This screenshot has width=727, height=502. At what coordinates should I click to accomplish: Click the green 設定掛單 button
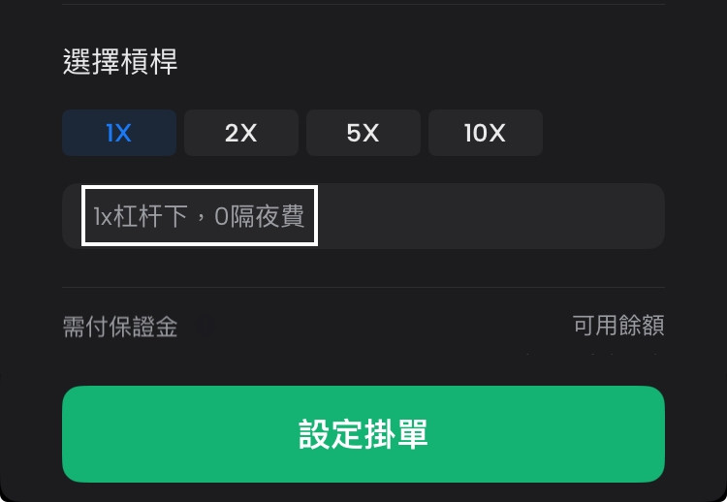[363, 434]
